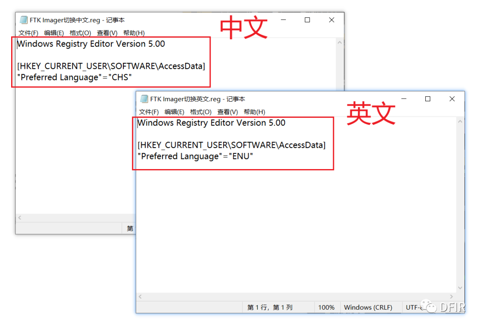Click scroll-up arrow in English reg window
This screenshot has width=481, height=327.
pyautogui.click(x=460, y=122)
